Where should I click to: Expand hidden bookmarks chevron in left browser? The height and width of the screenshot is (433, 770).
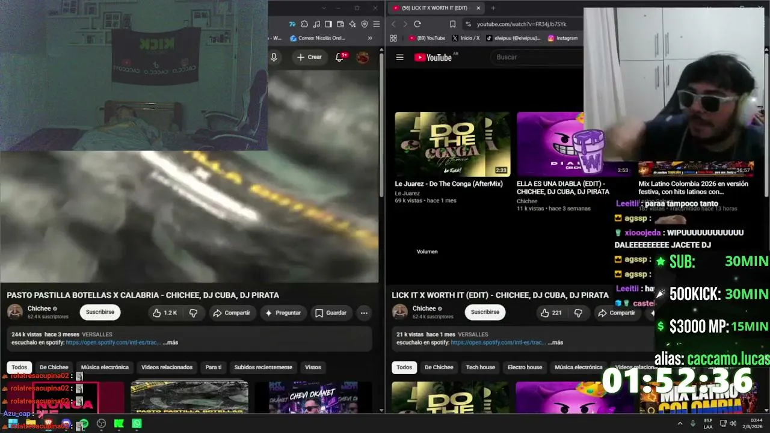(370, 38)
